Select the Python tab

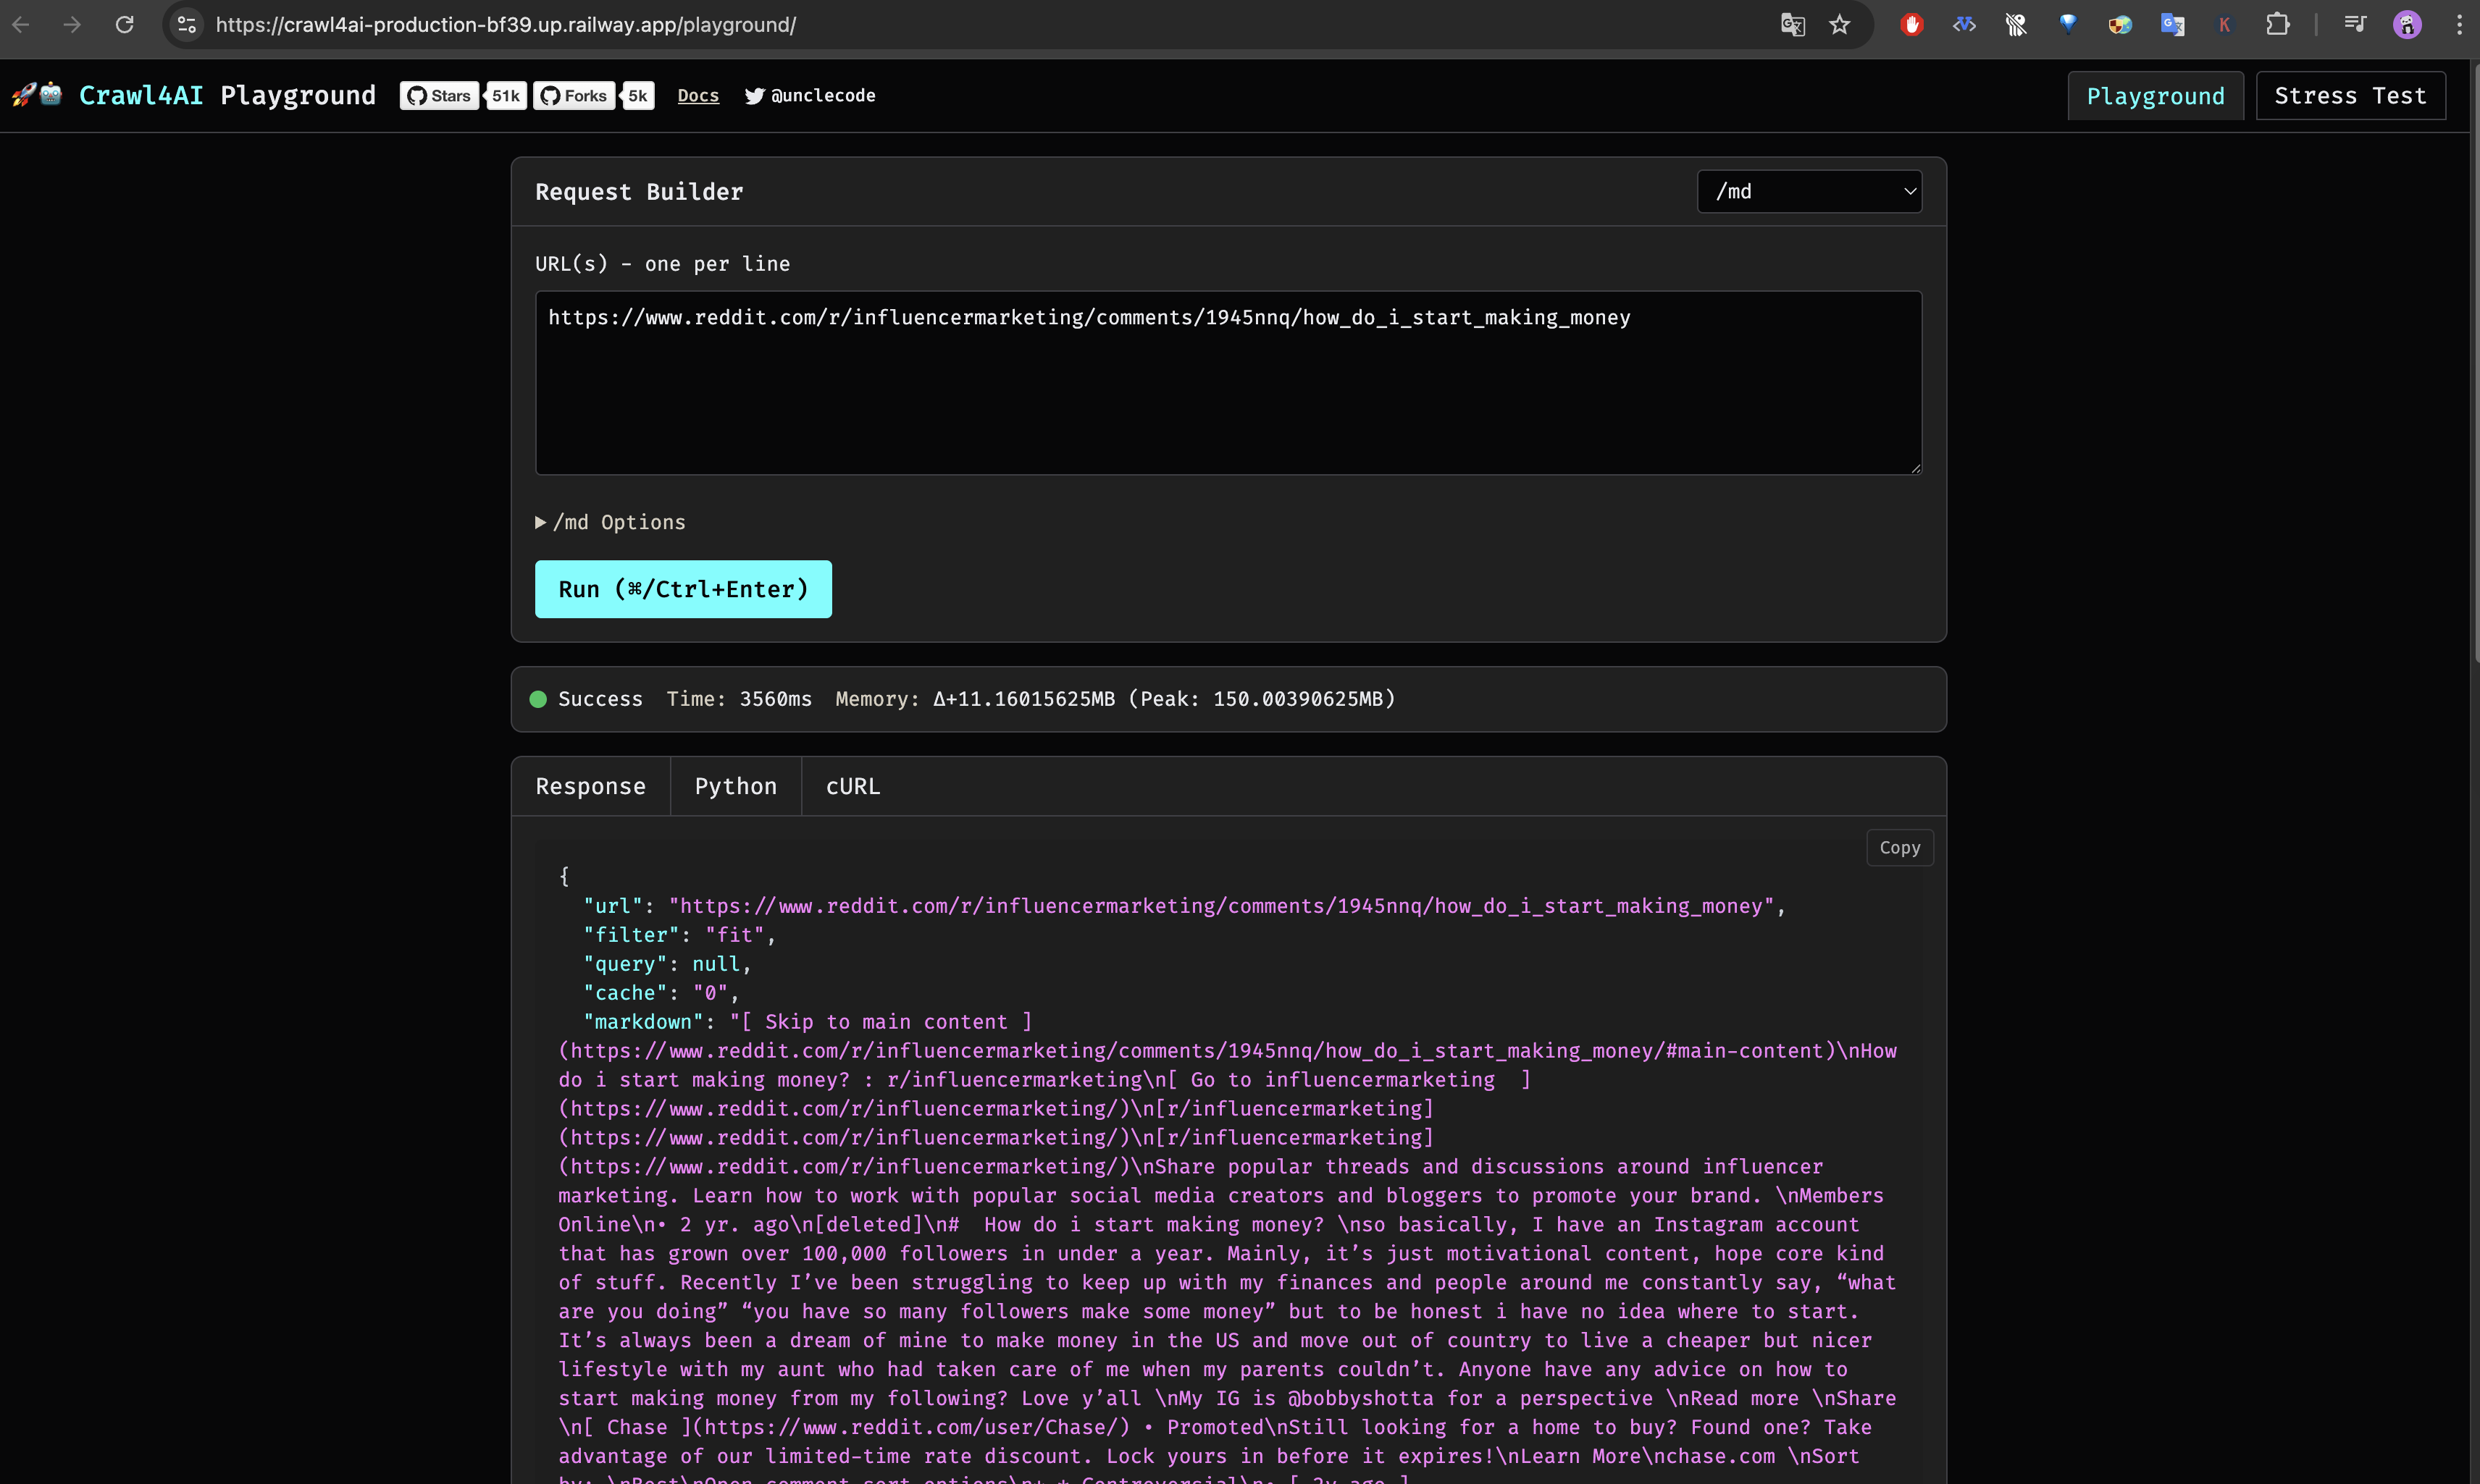pyautogui.click(x=735, y=786)
